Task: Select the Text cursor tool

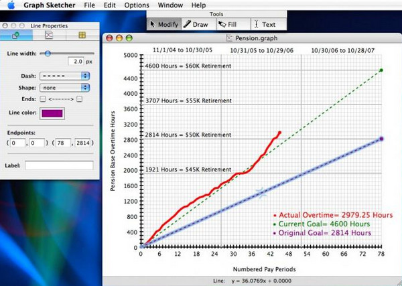Action: click(265, 24)
